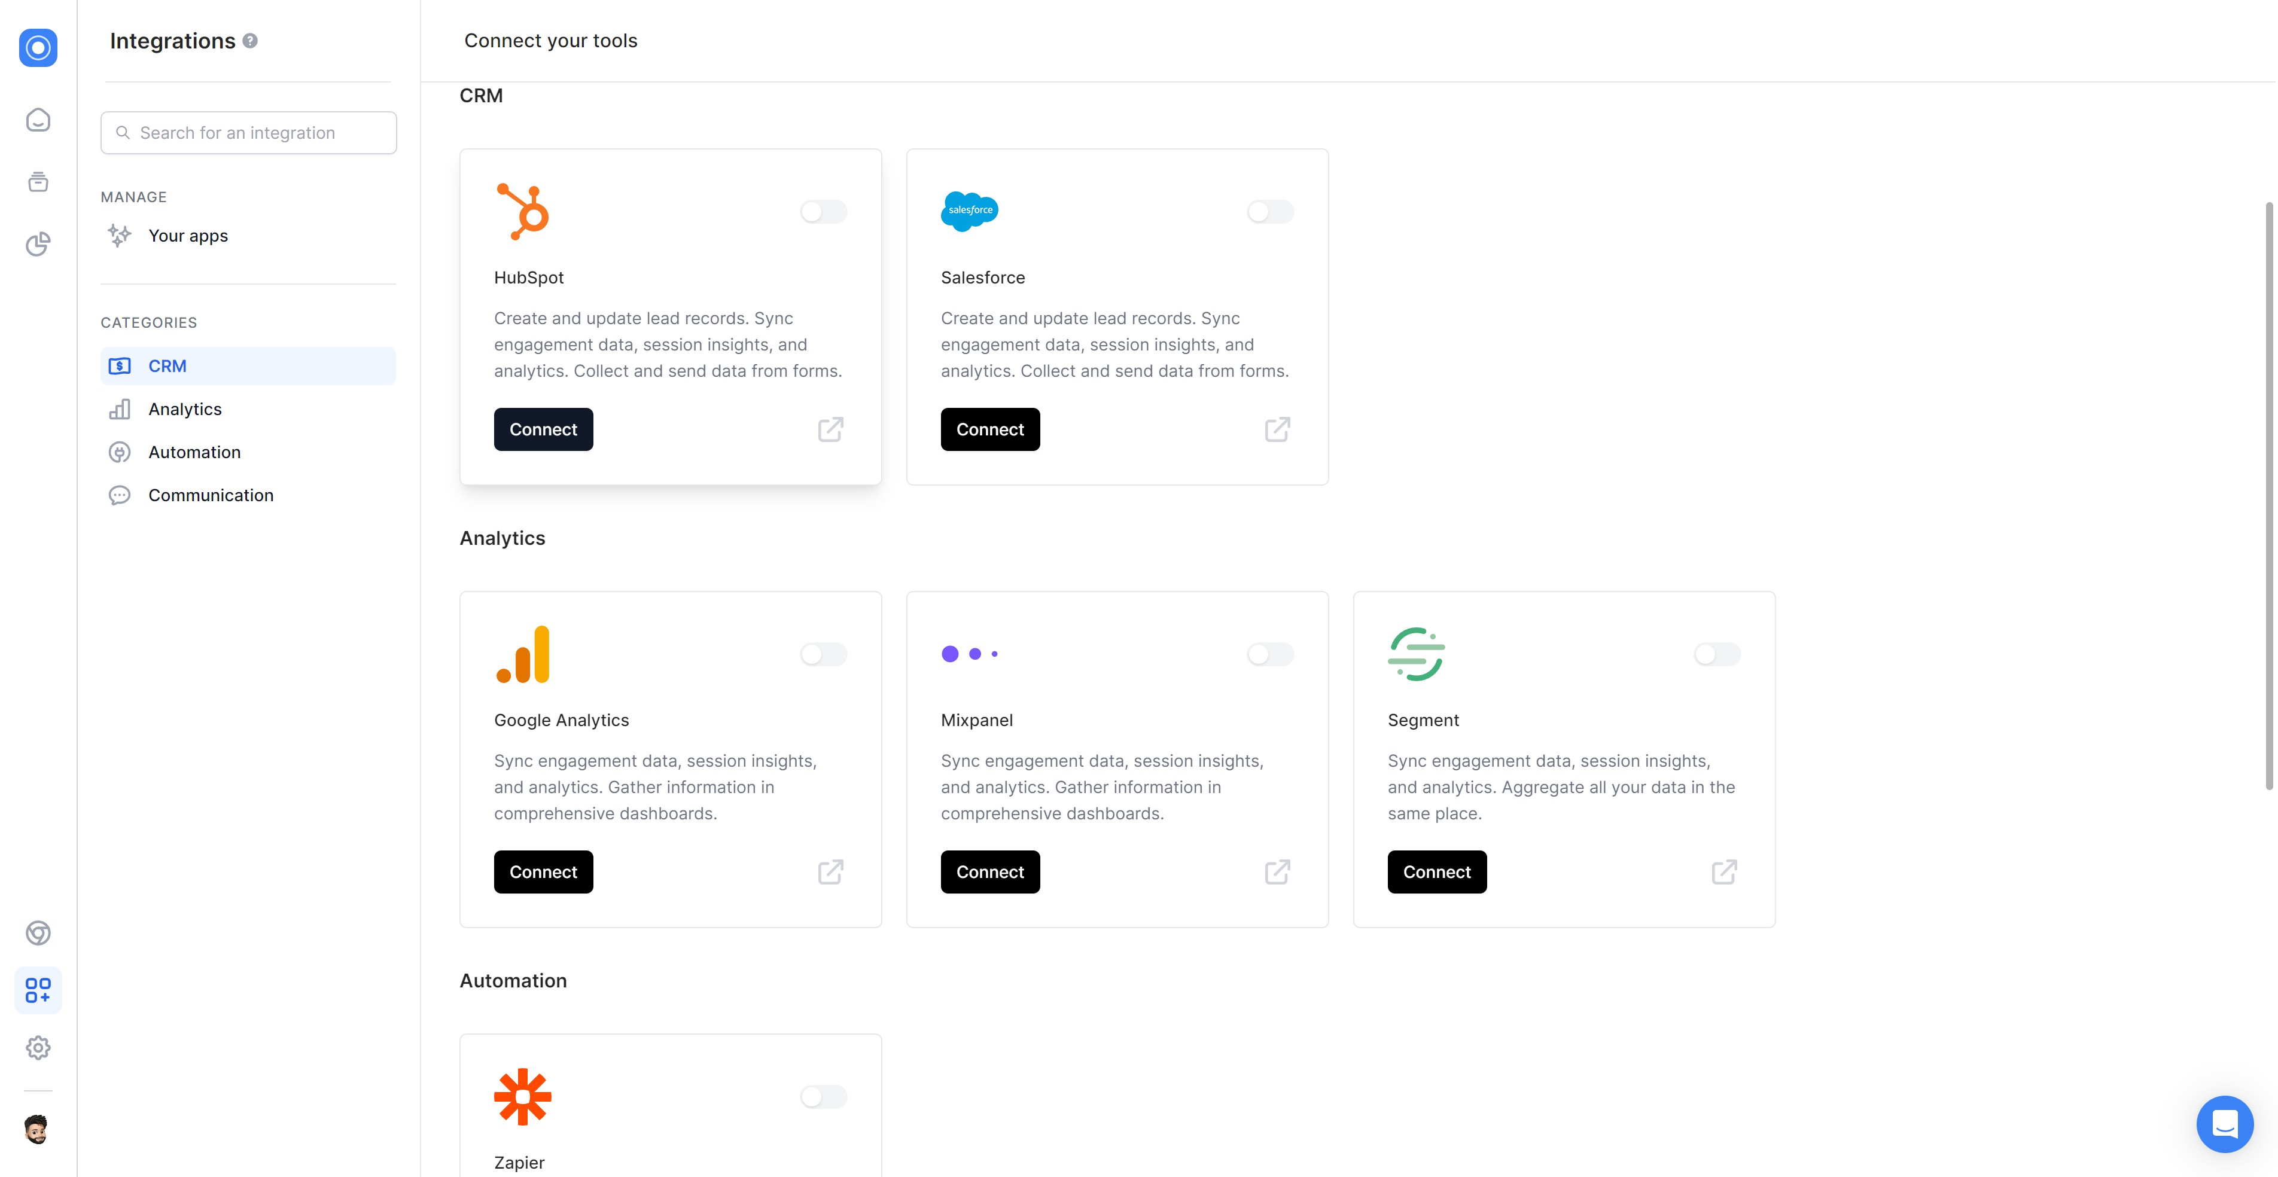Click the Integrations help question icon
The width and height of the screenshot is (2278, 1177).
tap(250, 41)
